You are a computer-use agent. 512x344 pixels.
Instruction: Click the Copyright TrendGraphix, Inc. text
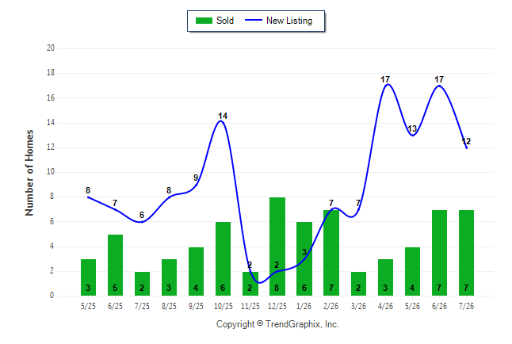(x=277, y=324)
